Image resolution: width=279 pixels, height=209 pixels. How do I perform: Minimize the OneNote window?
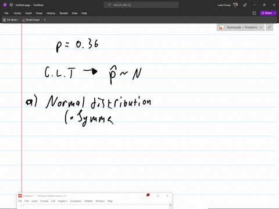[x=255, y=5]
